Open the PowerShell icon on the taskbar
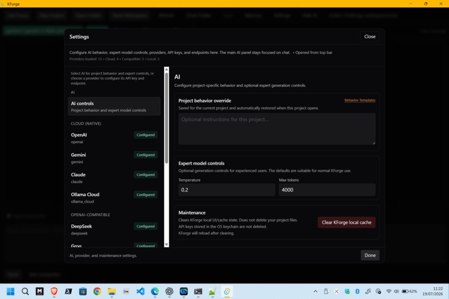This screenshot has width=449, height=299. 69,291
